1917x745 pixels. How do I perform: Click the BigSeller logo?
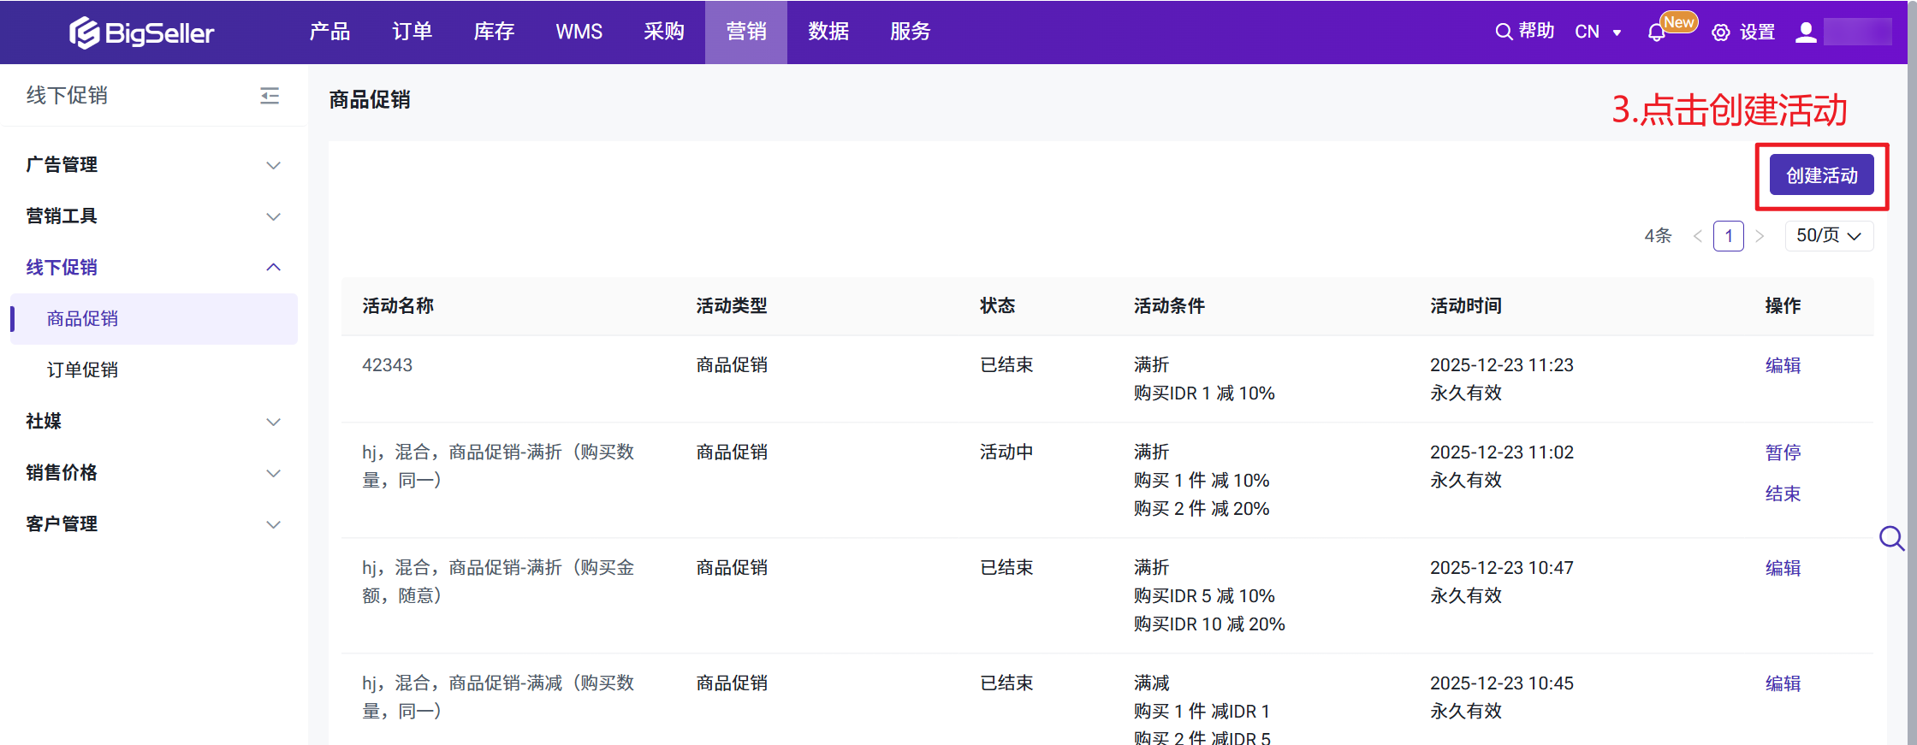142,33
